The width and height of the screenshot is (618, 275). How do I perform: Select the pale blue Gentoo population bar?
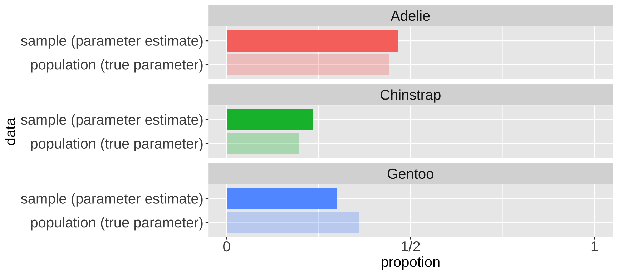(293, 222)
